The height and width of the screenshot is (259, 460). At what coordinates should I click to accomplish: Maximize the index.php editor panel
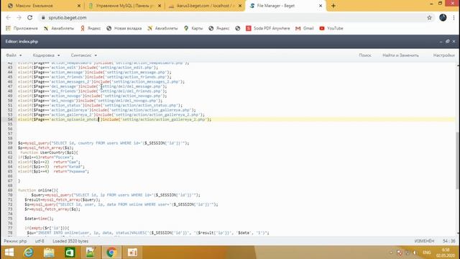(x=447, y=42)
